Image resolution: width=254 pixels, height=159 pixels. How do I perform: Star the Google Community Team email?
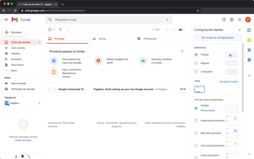click(x=55, y=89)
